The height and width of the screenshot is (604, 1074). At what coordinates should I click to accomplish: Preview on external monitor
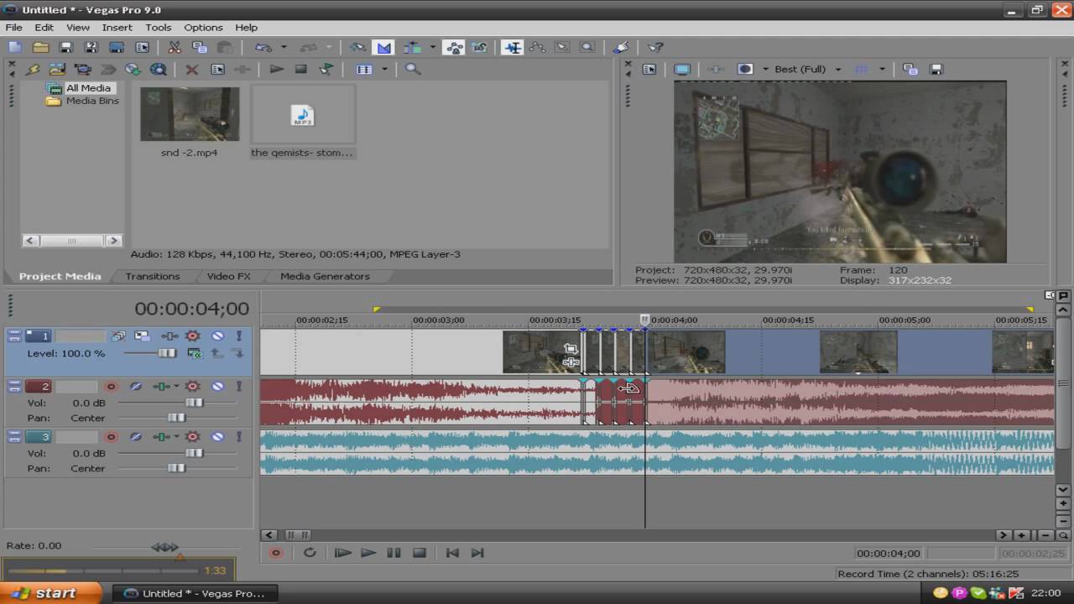coord(682,70)
